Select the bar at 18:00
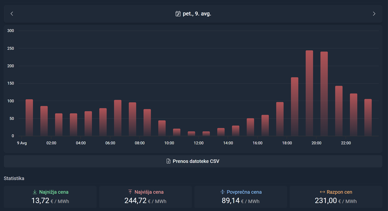Screen dimensions: 388x211 (295, 107)
